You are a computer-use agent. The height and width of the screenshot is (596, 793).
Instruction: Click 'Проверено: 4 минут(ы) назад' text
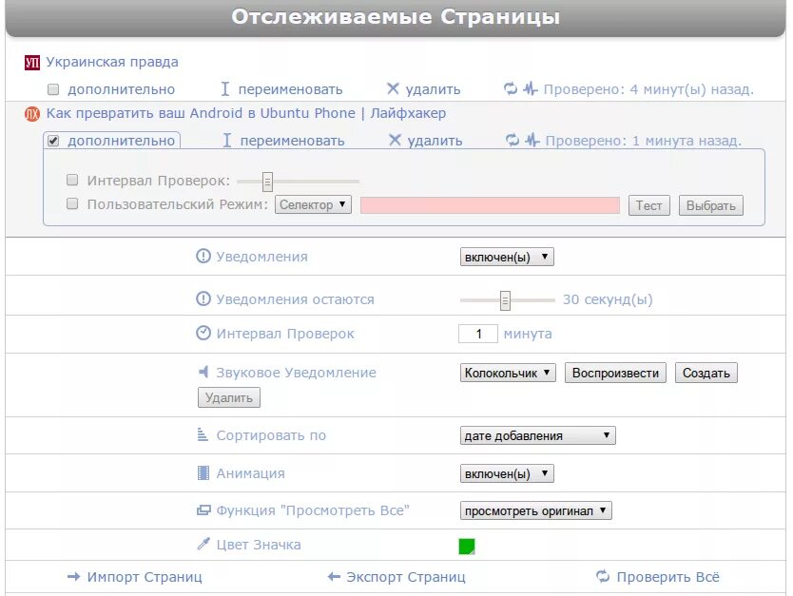[648, 89]
